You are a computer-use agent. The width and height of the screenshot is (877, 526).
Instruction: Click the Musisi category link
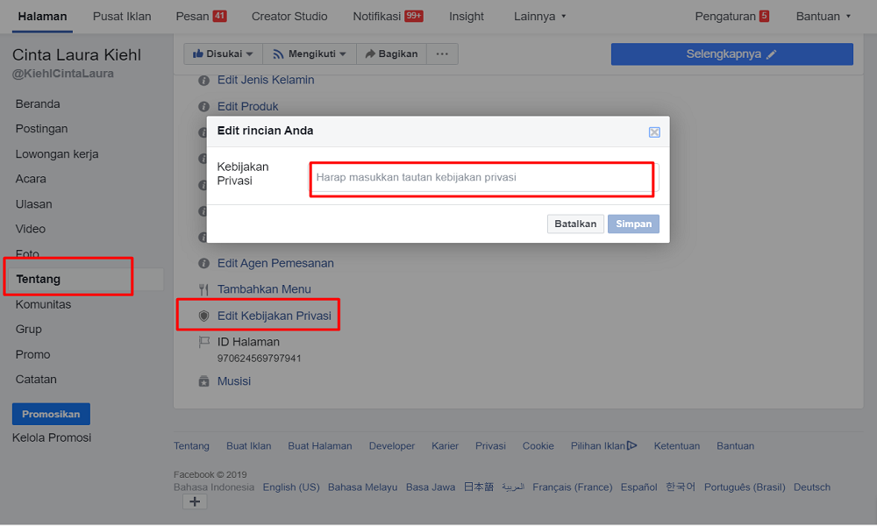pyautogui.click(x=234, y=381)
